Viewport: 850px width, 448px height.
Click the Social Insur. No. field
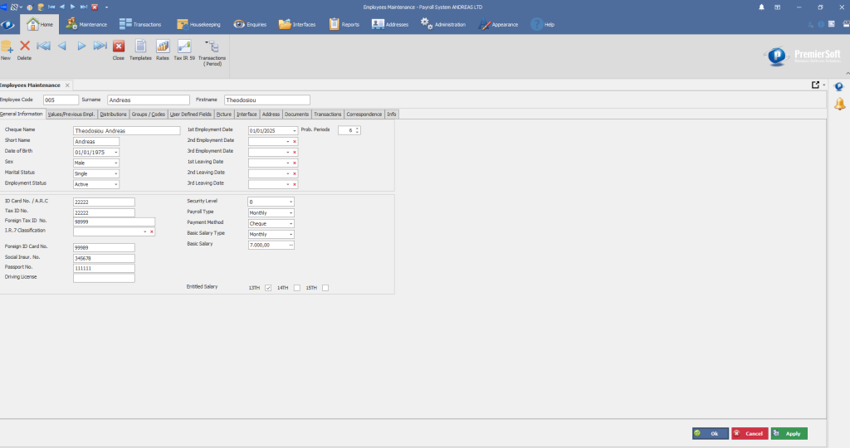[x=104, y=258]
